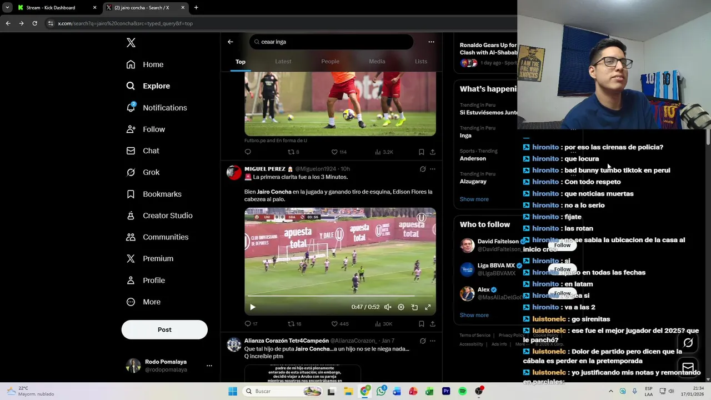Bookmark Miguel Perez's post
This screenshot has height=400, width=711.
pos(421,323)
